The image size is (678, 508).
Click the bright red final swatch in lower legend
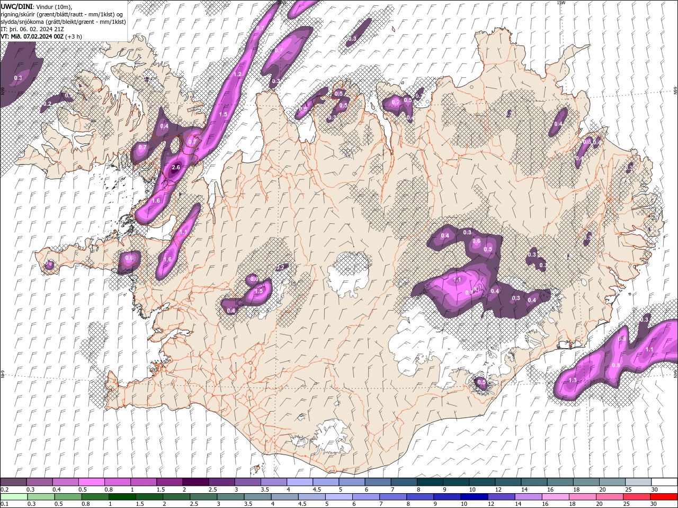coord(664,497)
